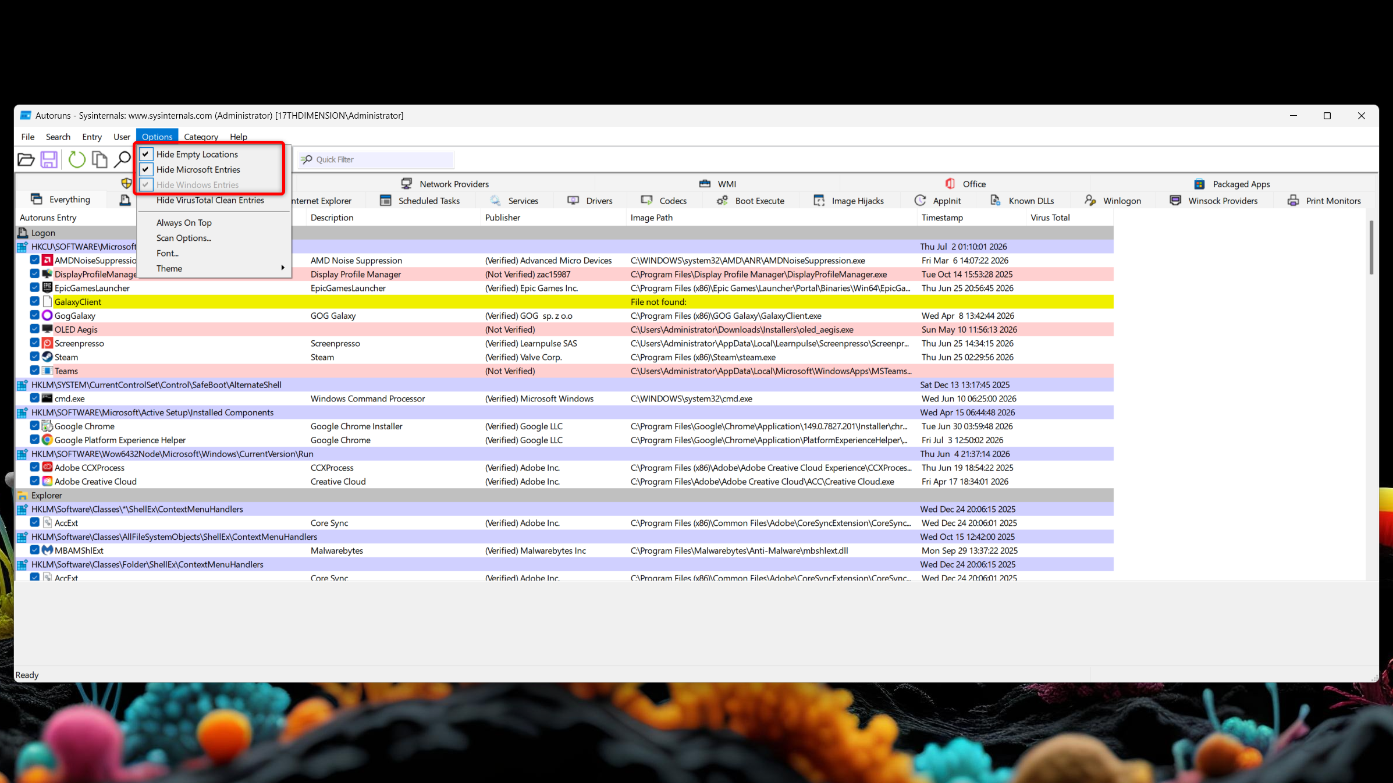Click the GalaxyClient blank file icon
The width and height of the screenshot is (1393, 783).
click(x=48, y=301)
